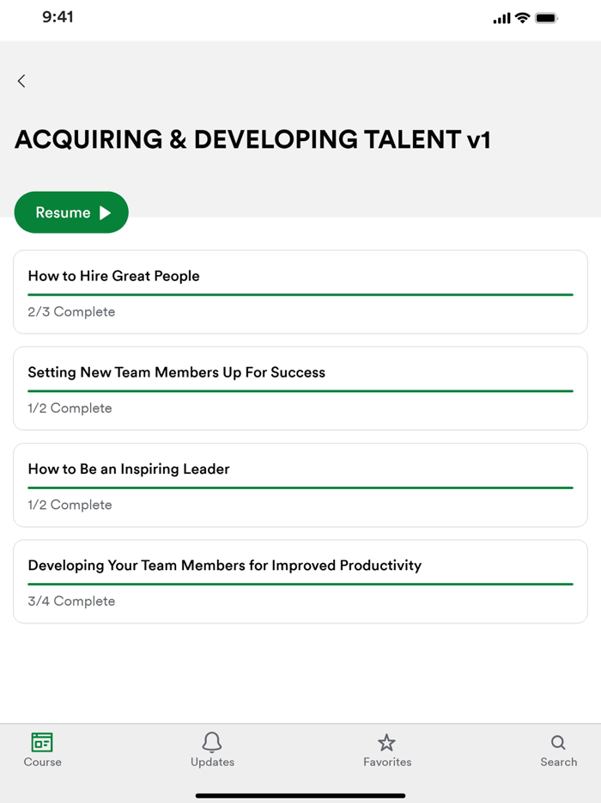Tap the back chevron at top left
This screenshot has width=601, height=803.
(21, 81)
